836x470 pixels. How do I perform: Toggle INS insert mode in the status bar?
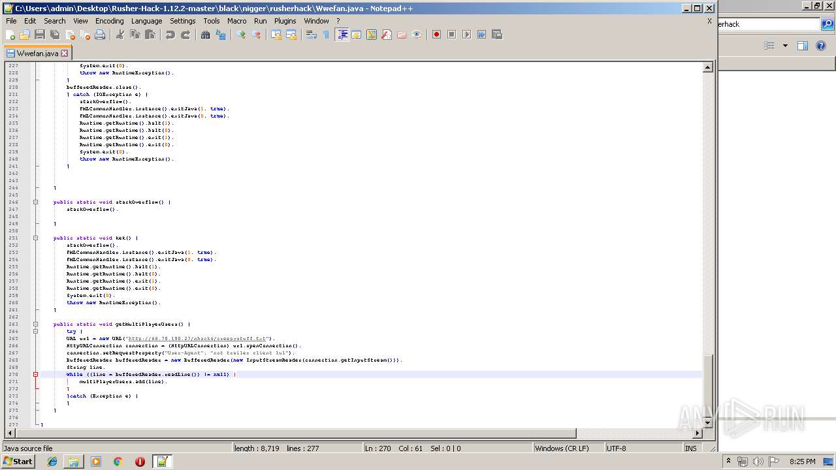690,448
